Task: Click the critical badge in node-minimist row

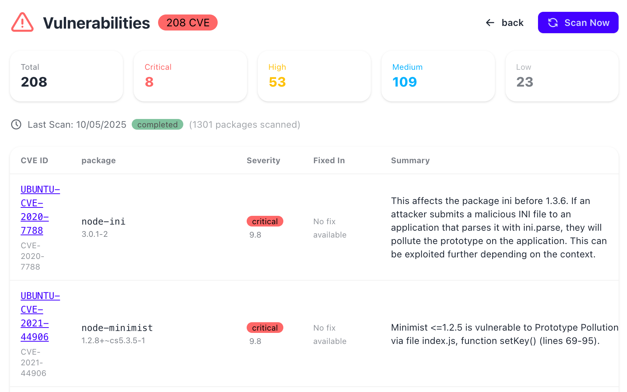Action: click(x=265, y=328)
